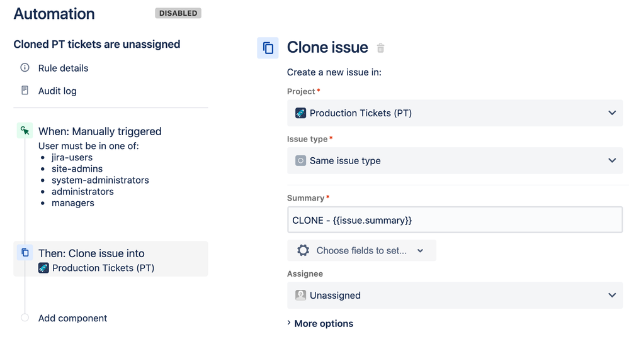Click Add component
Image resolution: width=629 pixels, height=354 pixels.
pos(72,318)
